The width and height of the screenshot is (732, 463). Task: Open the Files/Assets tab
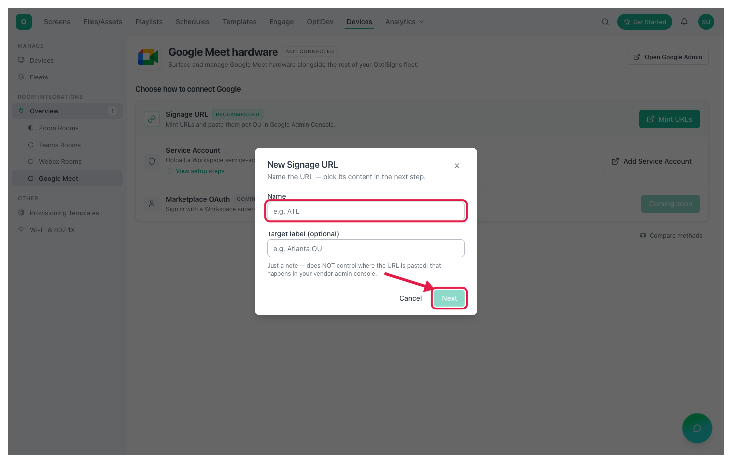103,22
